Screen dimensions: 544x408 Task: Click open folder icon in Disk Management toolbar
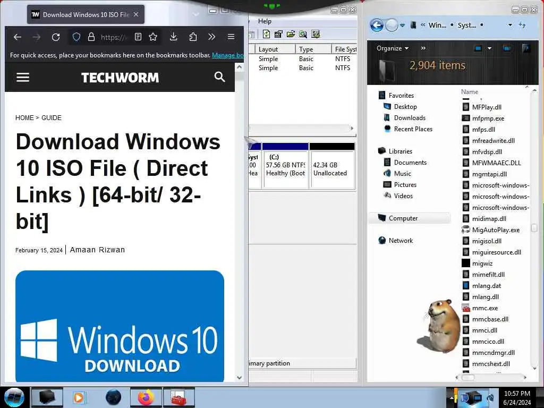coord(291,34)
